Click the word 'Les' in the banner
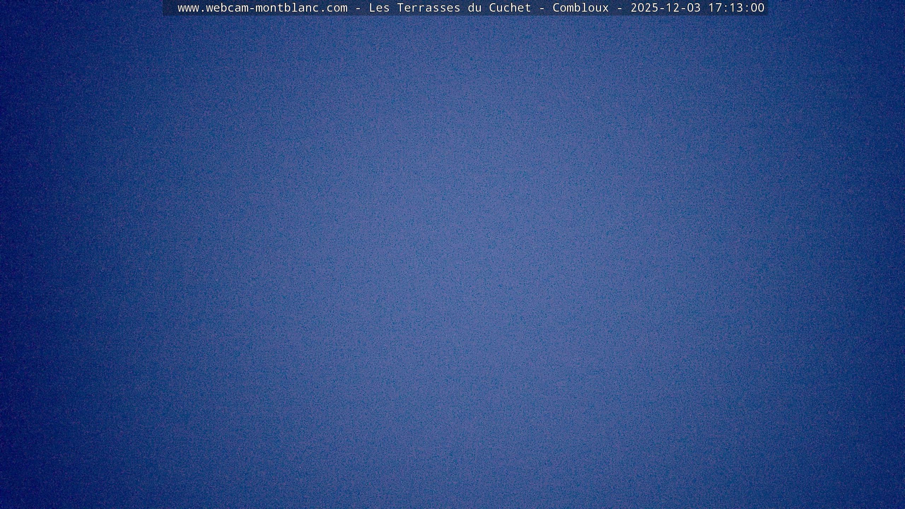The width and height of the screenshot is (905, 509). (379, 8)
